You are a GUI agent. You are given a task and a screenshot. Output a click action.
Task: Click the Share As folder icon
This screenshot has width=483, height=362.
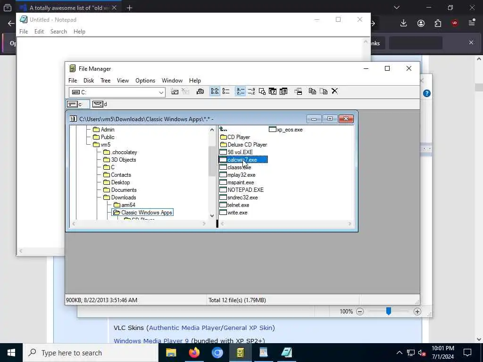[200, 91]
